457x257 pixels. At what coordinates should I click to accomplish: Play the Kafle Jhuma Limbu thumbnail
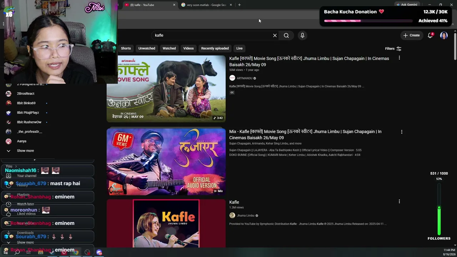point(166,223)
